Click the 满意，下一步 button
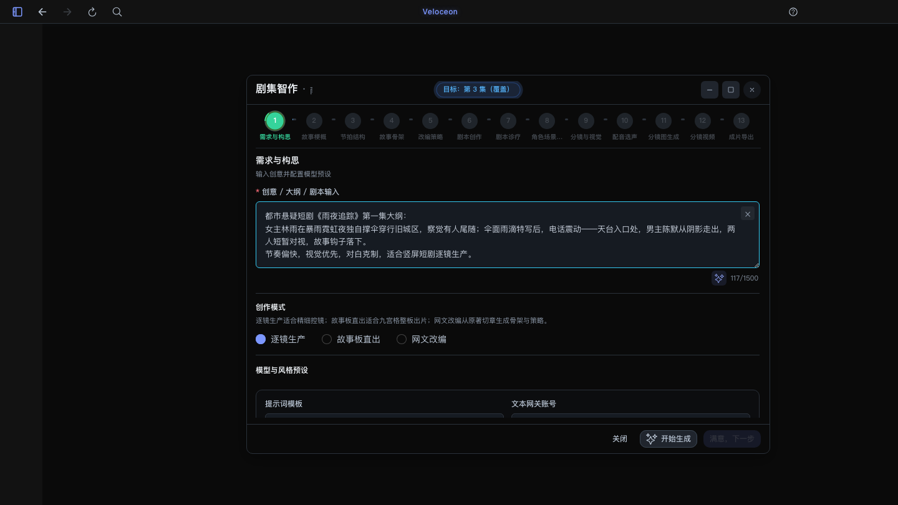Image resolution: width=898 pixels, height=505 pixels. click(x=732, y=439)
